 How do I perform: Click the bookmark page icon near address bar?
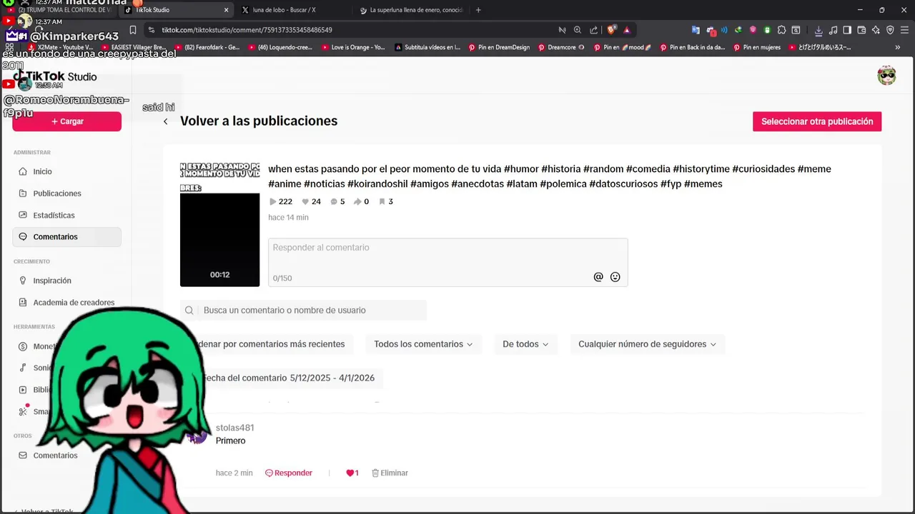pos(133,30)
